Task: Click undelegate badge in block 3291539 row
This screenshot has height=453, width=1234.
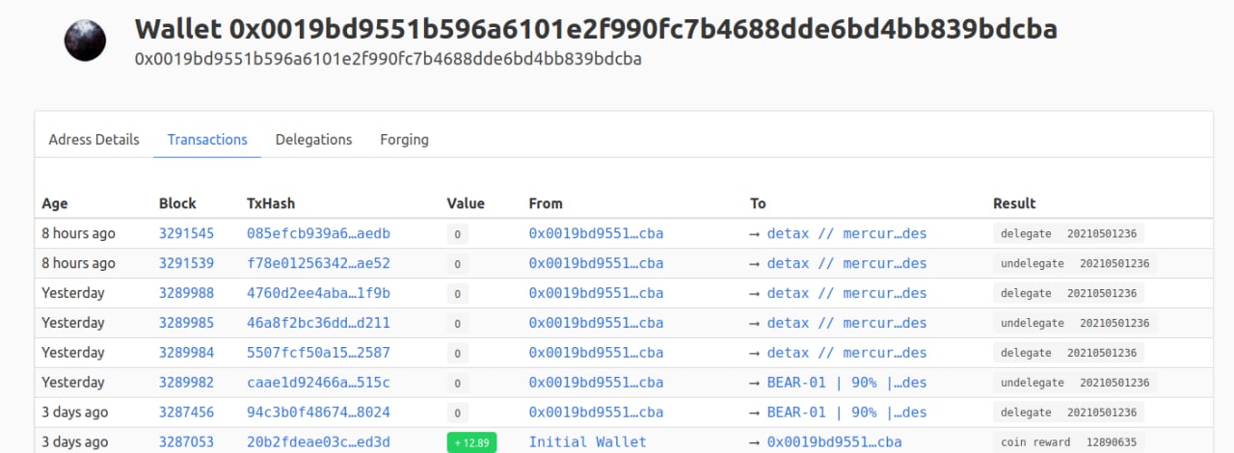Action: click(x=1033, y=263)
